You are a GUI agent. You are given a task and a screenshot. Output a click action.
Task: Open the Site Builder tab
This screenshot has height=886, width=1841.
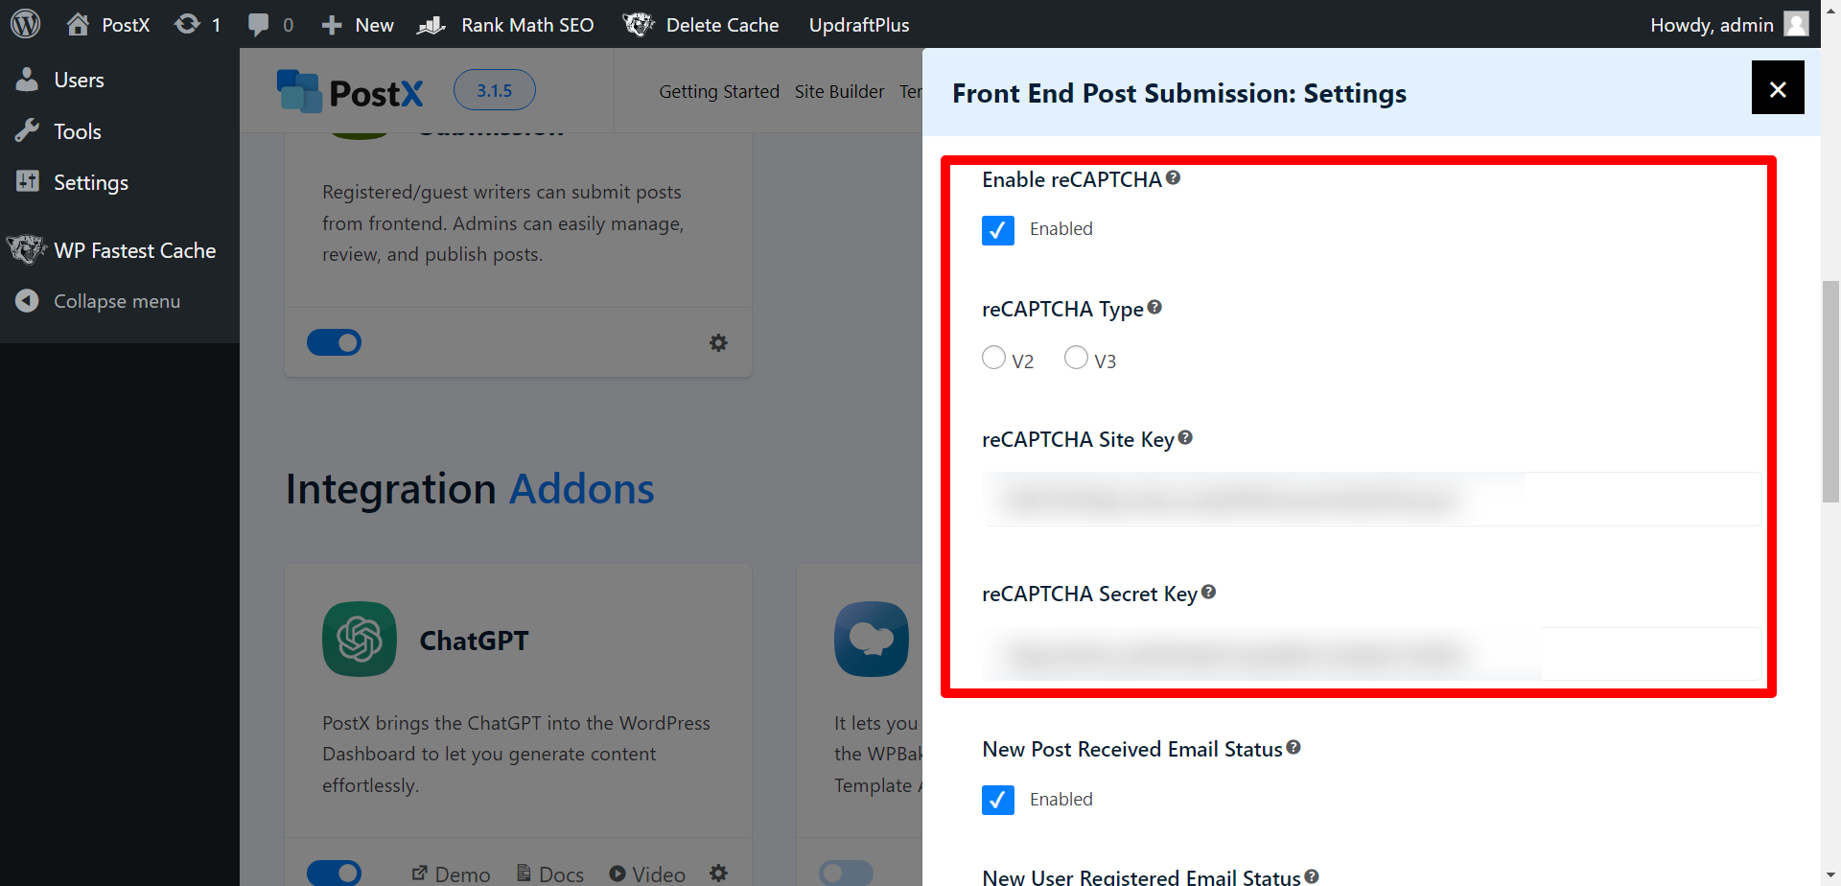[x=839, y=91]
